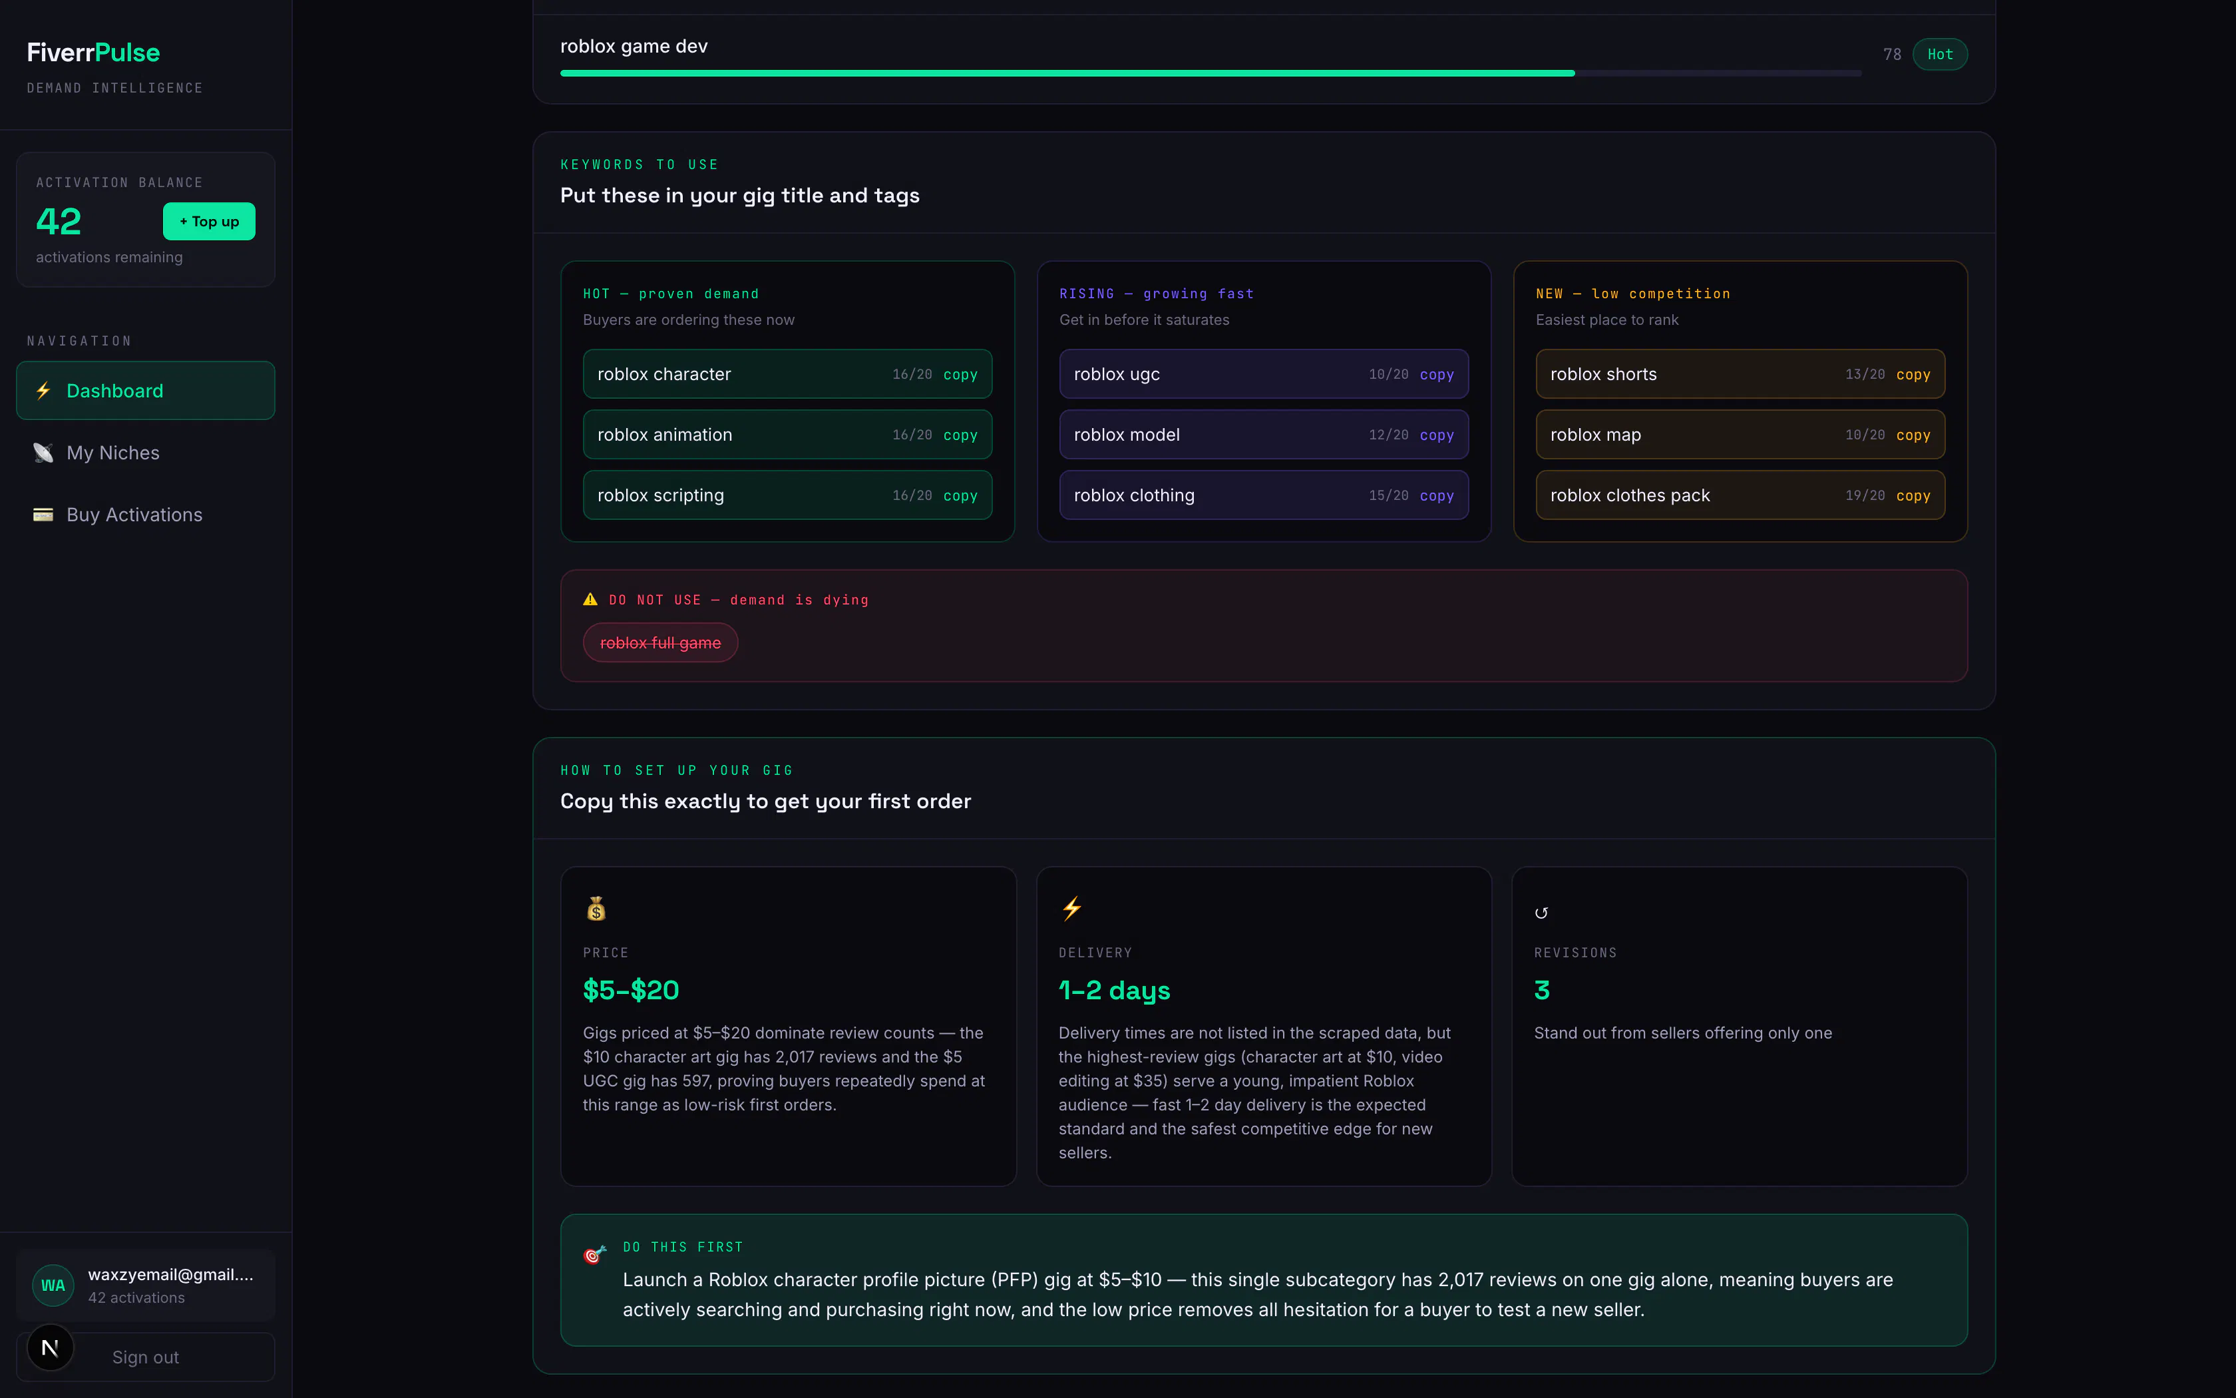Click the 42 activation balance number

pyautogui.click(x=58, y=221)
